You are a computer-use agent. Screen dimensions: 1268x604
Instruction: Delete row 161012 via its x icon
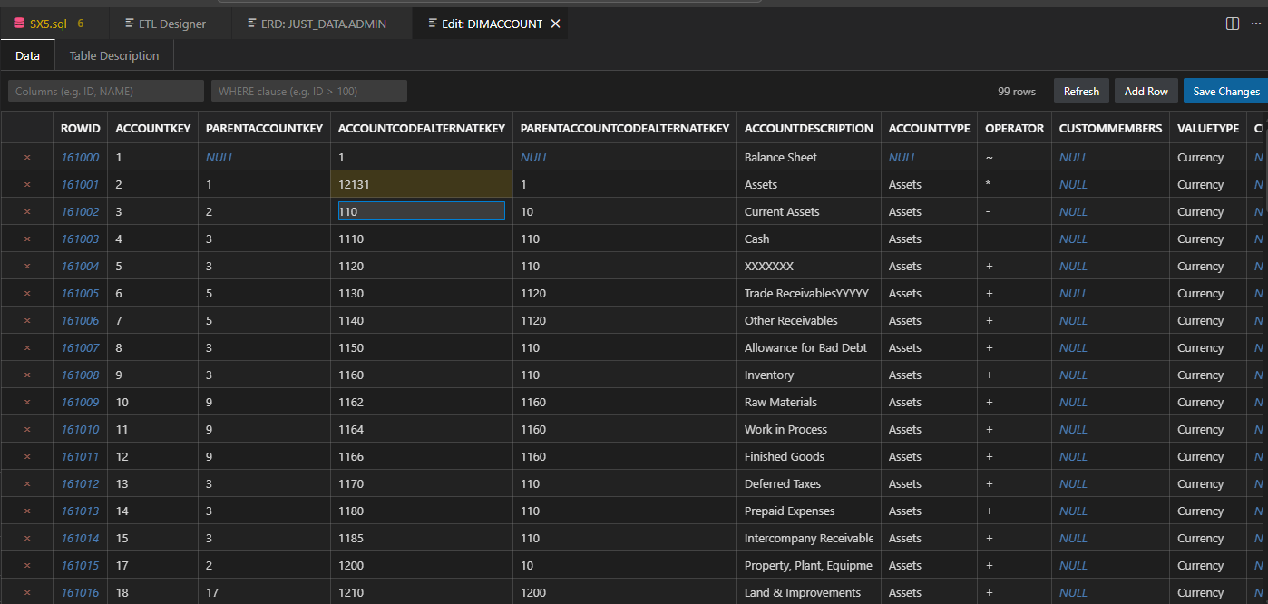[27, 483]
